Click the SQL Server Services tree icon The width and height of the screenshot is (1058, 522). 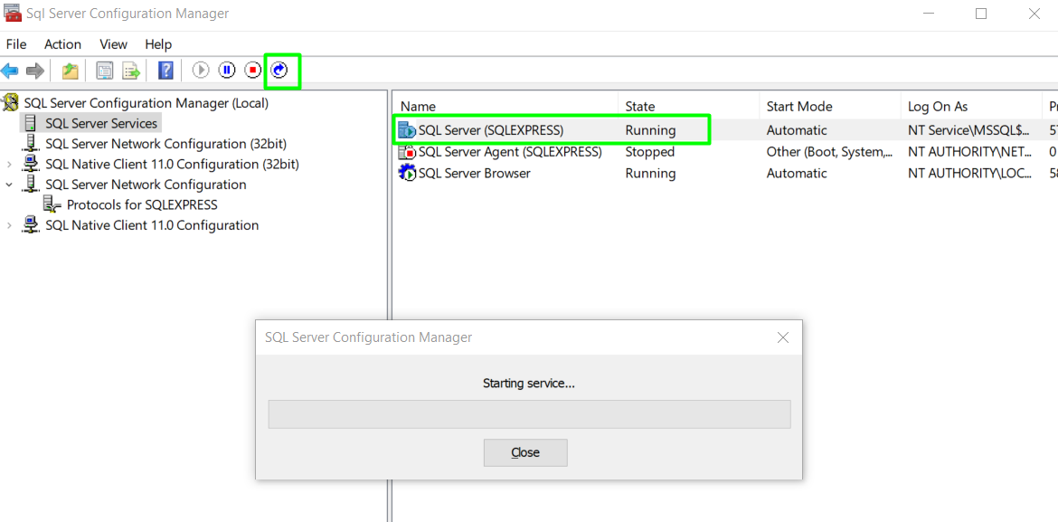point(31,124)
